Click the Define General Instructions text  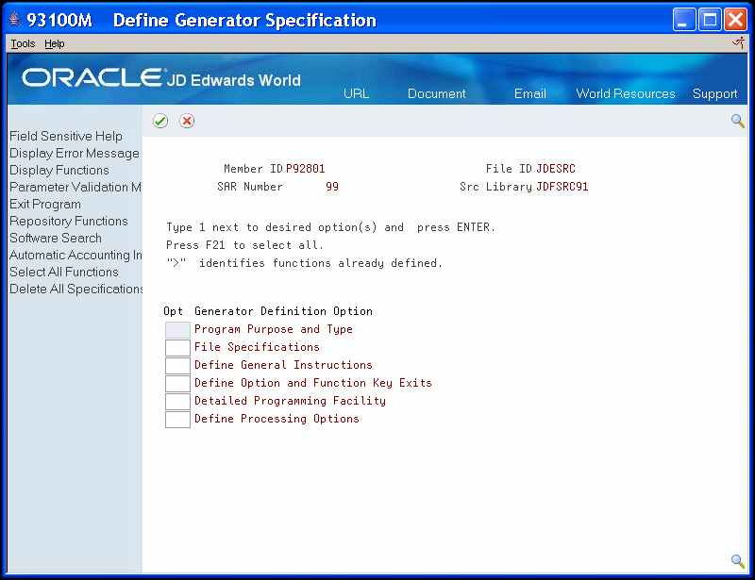pyautogui.click(x=283, y=365)
